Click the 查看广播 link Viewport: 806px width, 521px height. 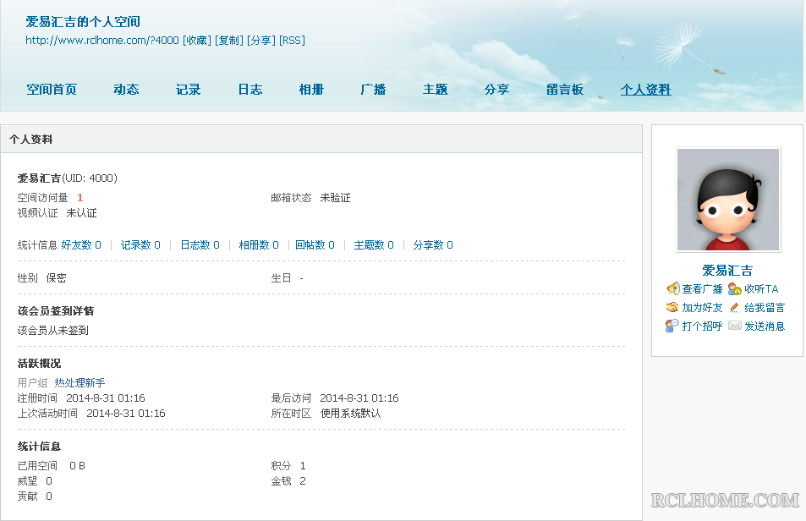click(702, 288)
